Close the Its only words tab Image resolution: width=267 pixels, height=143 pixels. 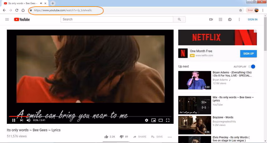pos(46,3)
